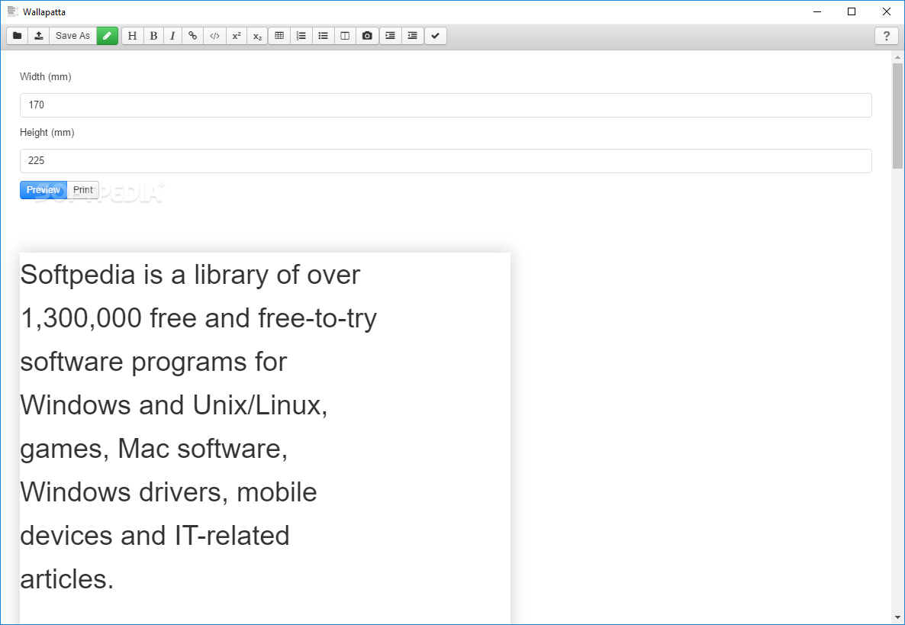This screenshot has height=625, width=905.
Task: Click the Width (mm) input field
Action: click(x=446, y=105)
